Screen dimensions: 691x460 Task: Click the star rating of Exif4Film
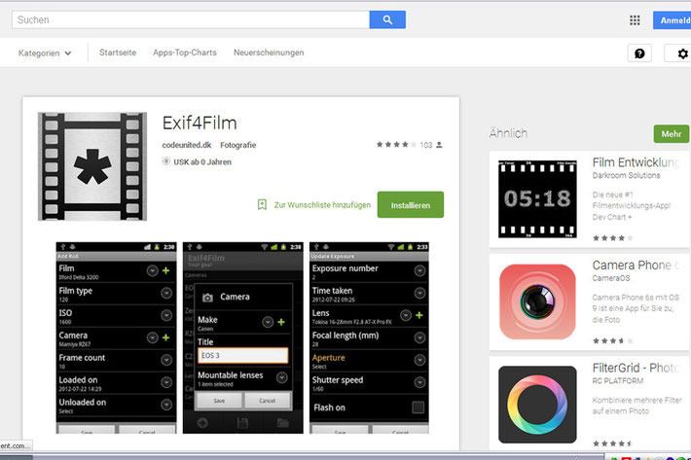tap(396, 145)
